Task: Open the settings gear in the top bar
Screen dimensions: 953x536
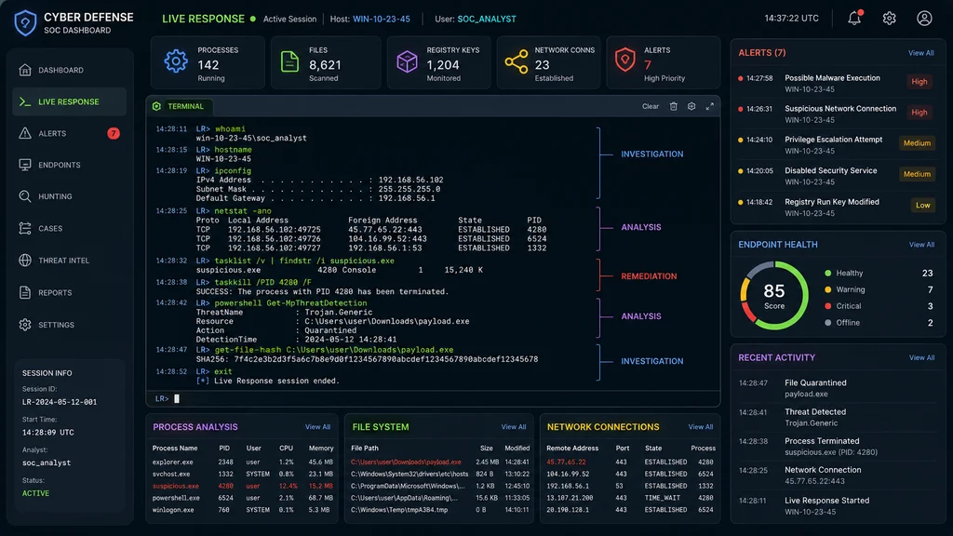Action: pos(889,19)
